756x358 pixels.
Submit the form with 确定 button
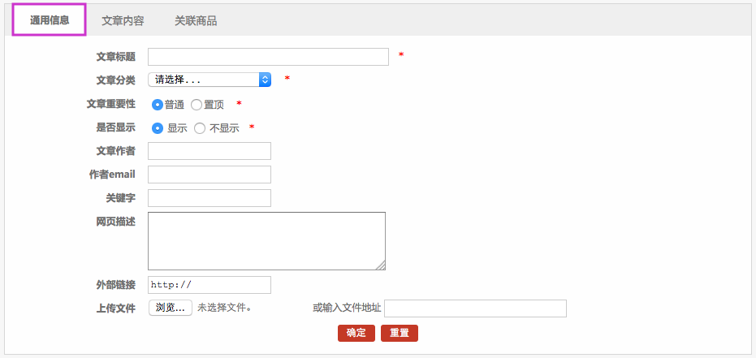(x=356, y=333)
